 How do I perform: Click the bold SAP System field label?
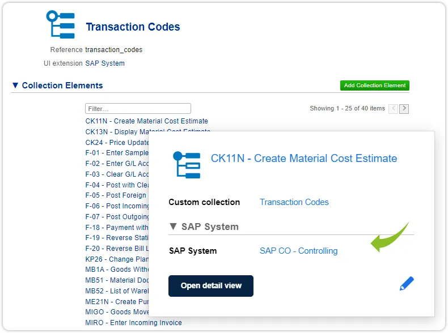click(193, 251)
